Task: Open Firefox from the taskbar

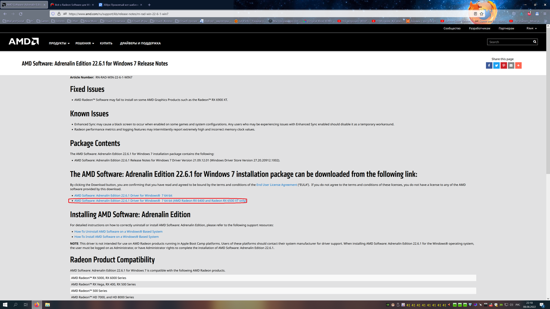Action: pos(37,305)
